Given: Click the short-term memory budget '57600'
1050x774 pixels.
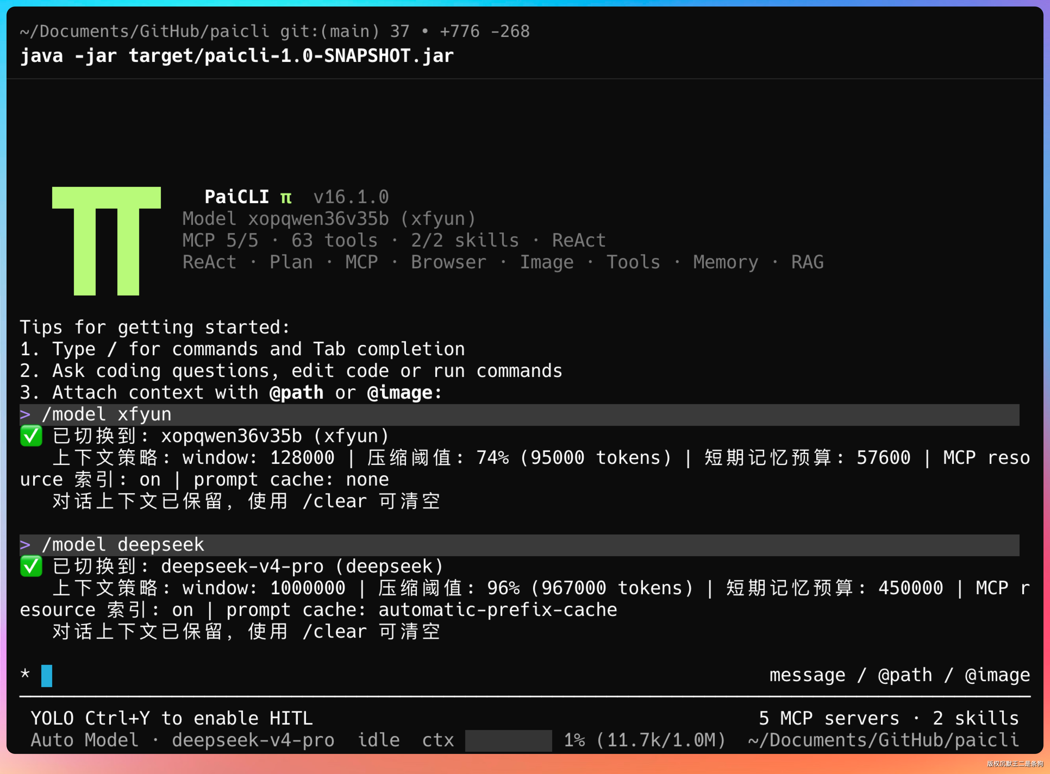Looking at the screenshot, I should [x=884, y=458].
